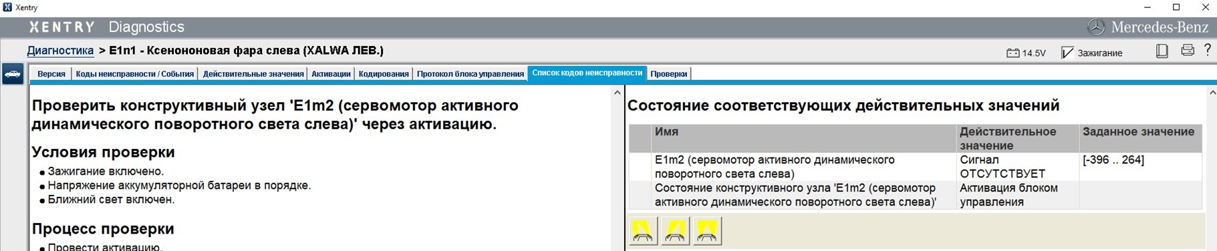
Task: Click the battery voltage 14.5V icon
Action: click(x=1013, y=53)
